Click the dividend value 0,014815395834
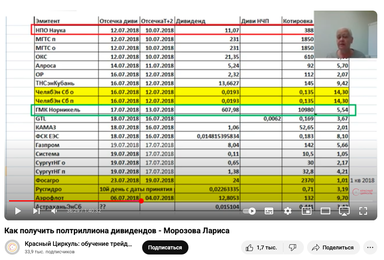384x260 pixels. 218,136
